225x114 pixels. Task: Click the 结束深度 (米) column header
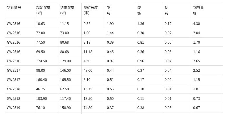[x=70, y=11]
